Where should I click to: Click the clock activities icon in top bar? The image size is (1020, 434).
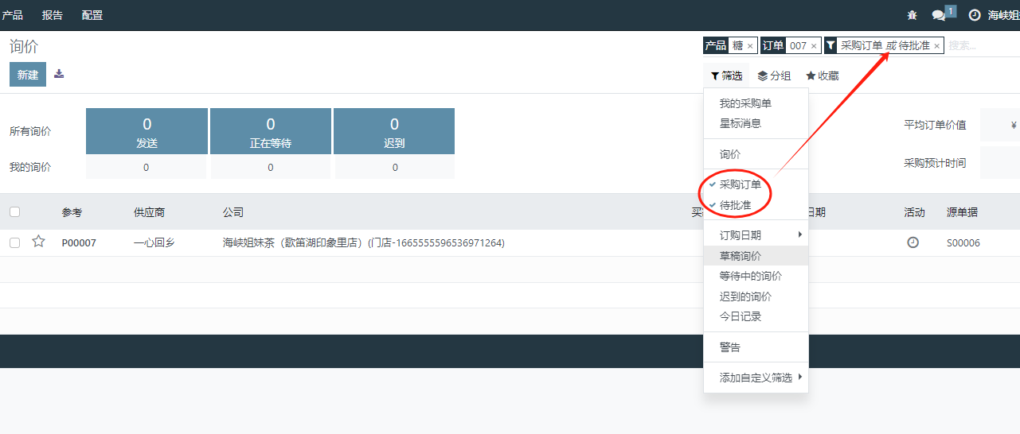[x=974, y=15]
